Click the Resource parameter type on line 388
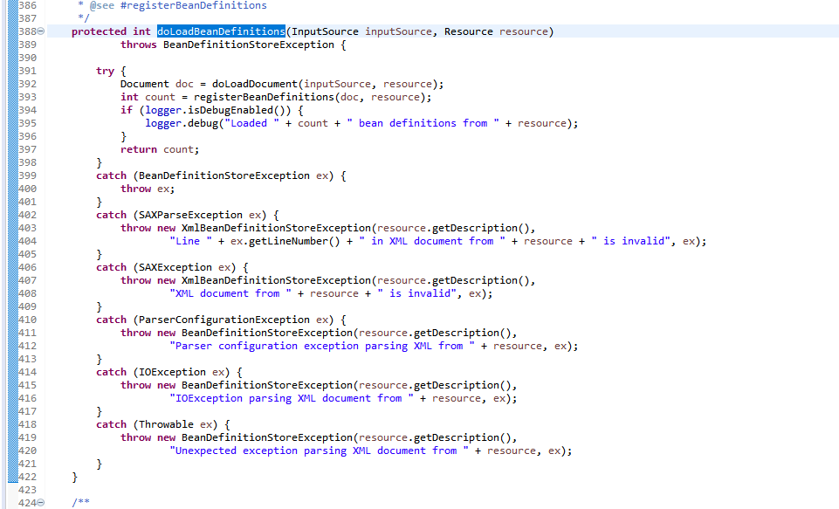The image size is (839, 509). [468, 31]
